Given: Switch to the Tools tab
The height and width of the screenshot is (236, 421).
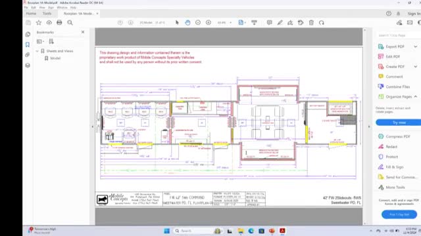Looking at the screenshot, I should pos(47,13).
